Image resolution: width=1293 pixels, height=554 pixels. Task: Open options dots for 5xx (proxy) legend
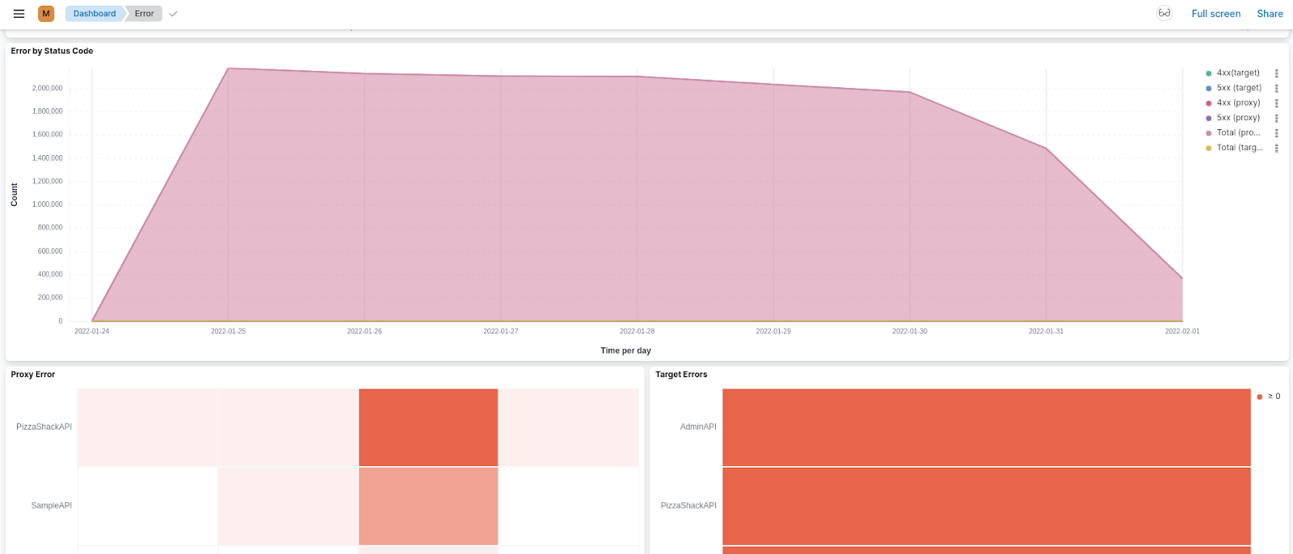pyautogui.click(x=1276, y=118)
